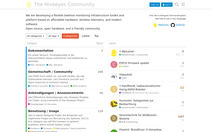Open the Videodreh topic

(125, 75)
